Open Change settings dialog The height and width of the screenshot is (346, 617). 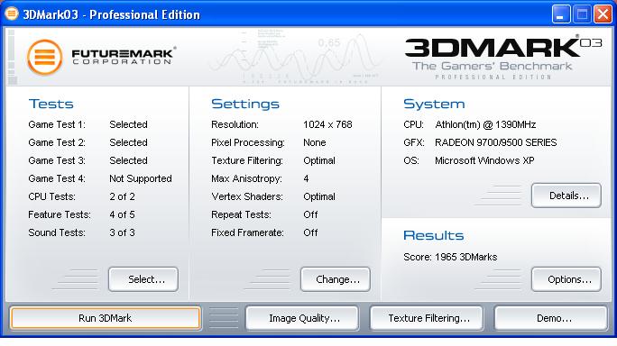336,279
